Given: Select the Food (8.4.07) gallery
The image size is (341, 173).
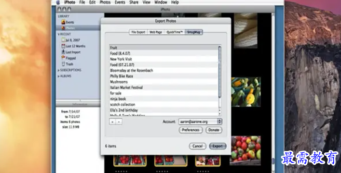Looking at the screenshot, I should point(164,53).
